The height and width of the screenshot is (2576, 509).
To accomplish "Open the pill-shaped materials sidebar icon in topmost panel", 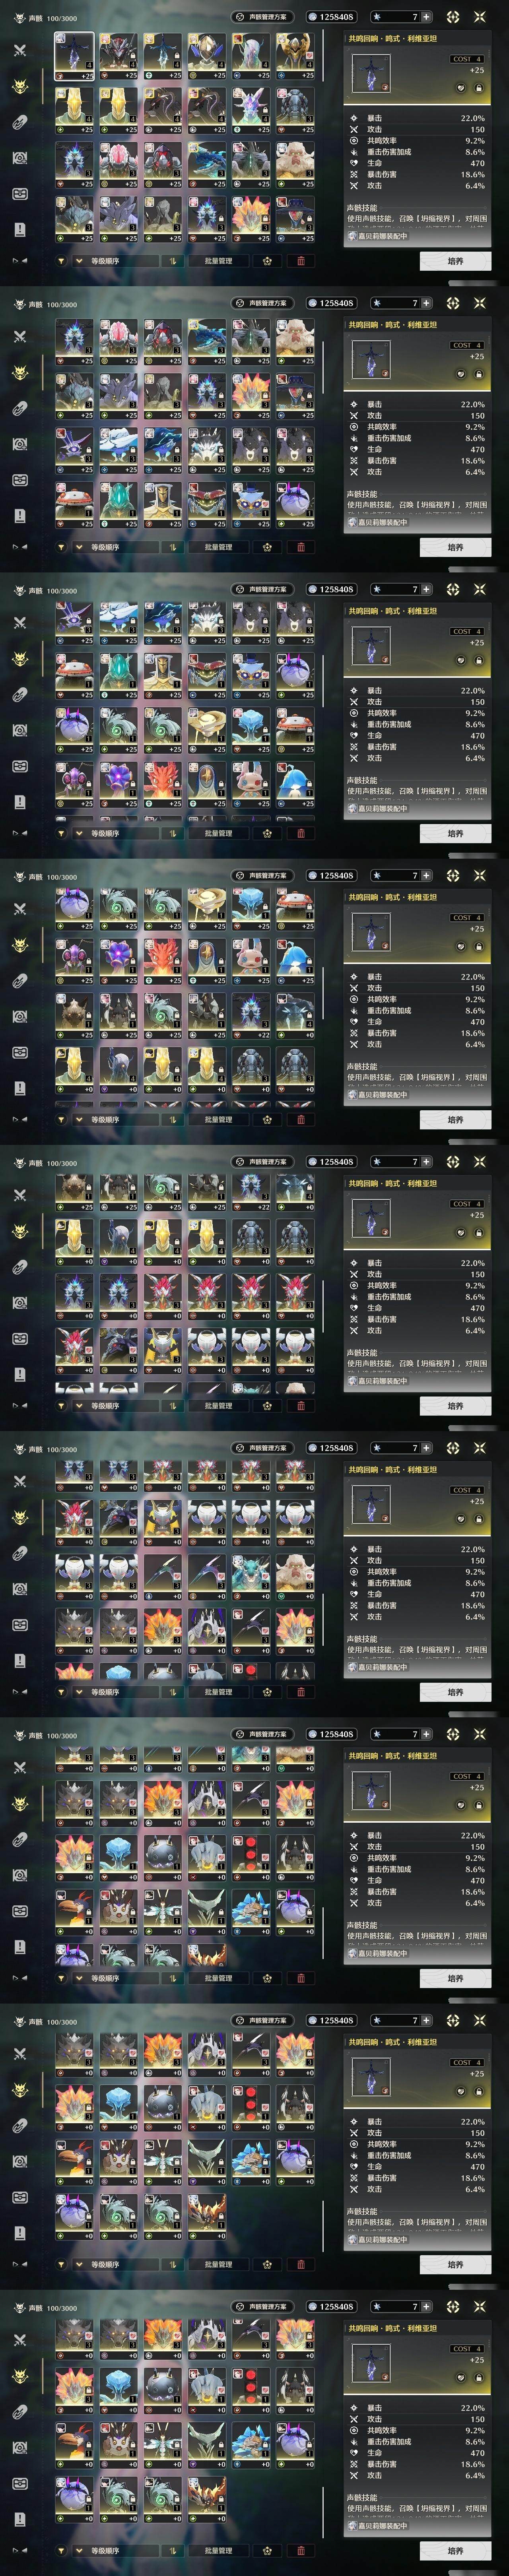I will [x=20, y=122].
